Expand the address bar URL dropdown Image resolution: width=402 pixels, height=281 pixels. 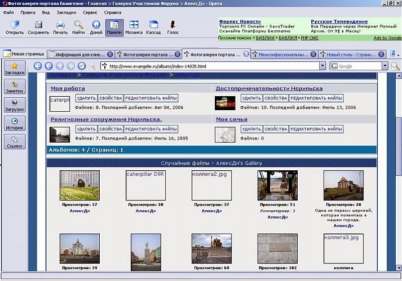323,66
